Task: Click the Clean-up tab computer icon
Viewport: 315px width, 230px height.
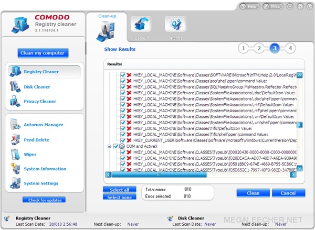Action: point(106,31)
